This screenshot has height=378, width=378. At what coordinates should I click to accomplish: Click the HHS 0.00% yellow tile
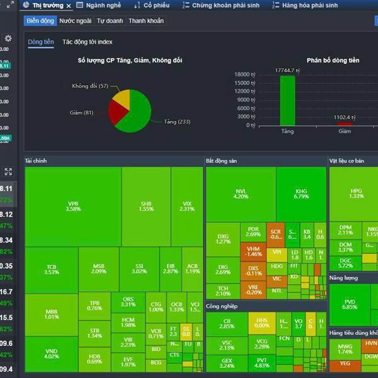262,323
